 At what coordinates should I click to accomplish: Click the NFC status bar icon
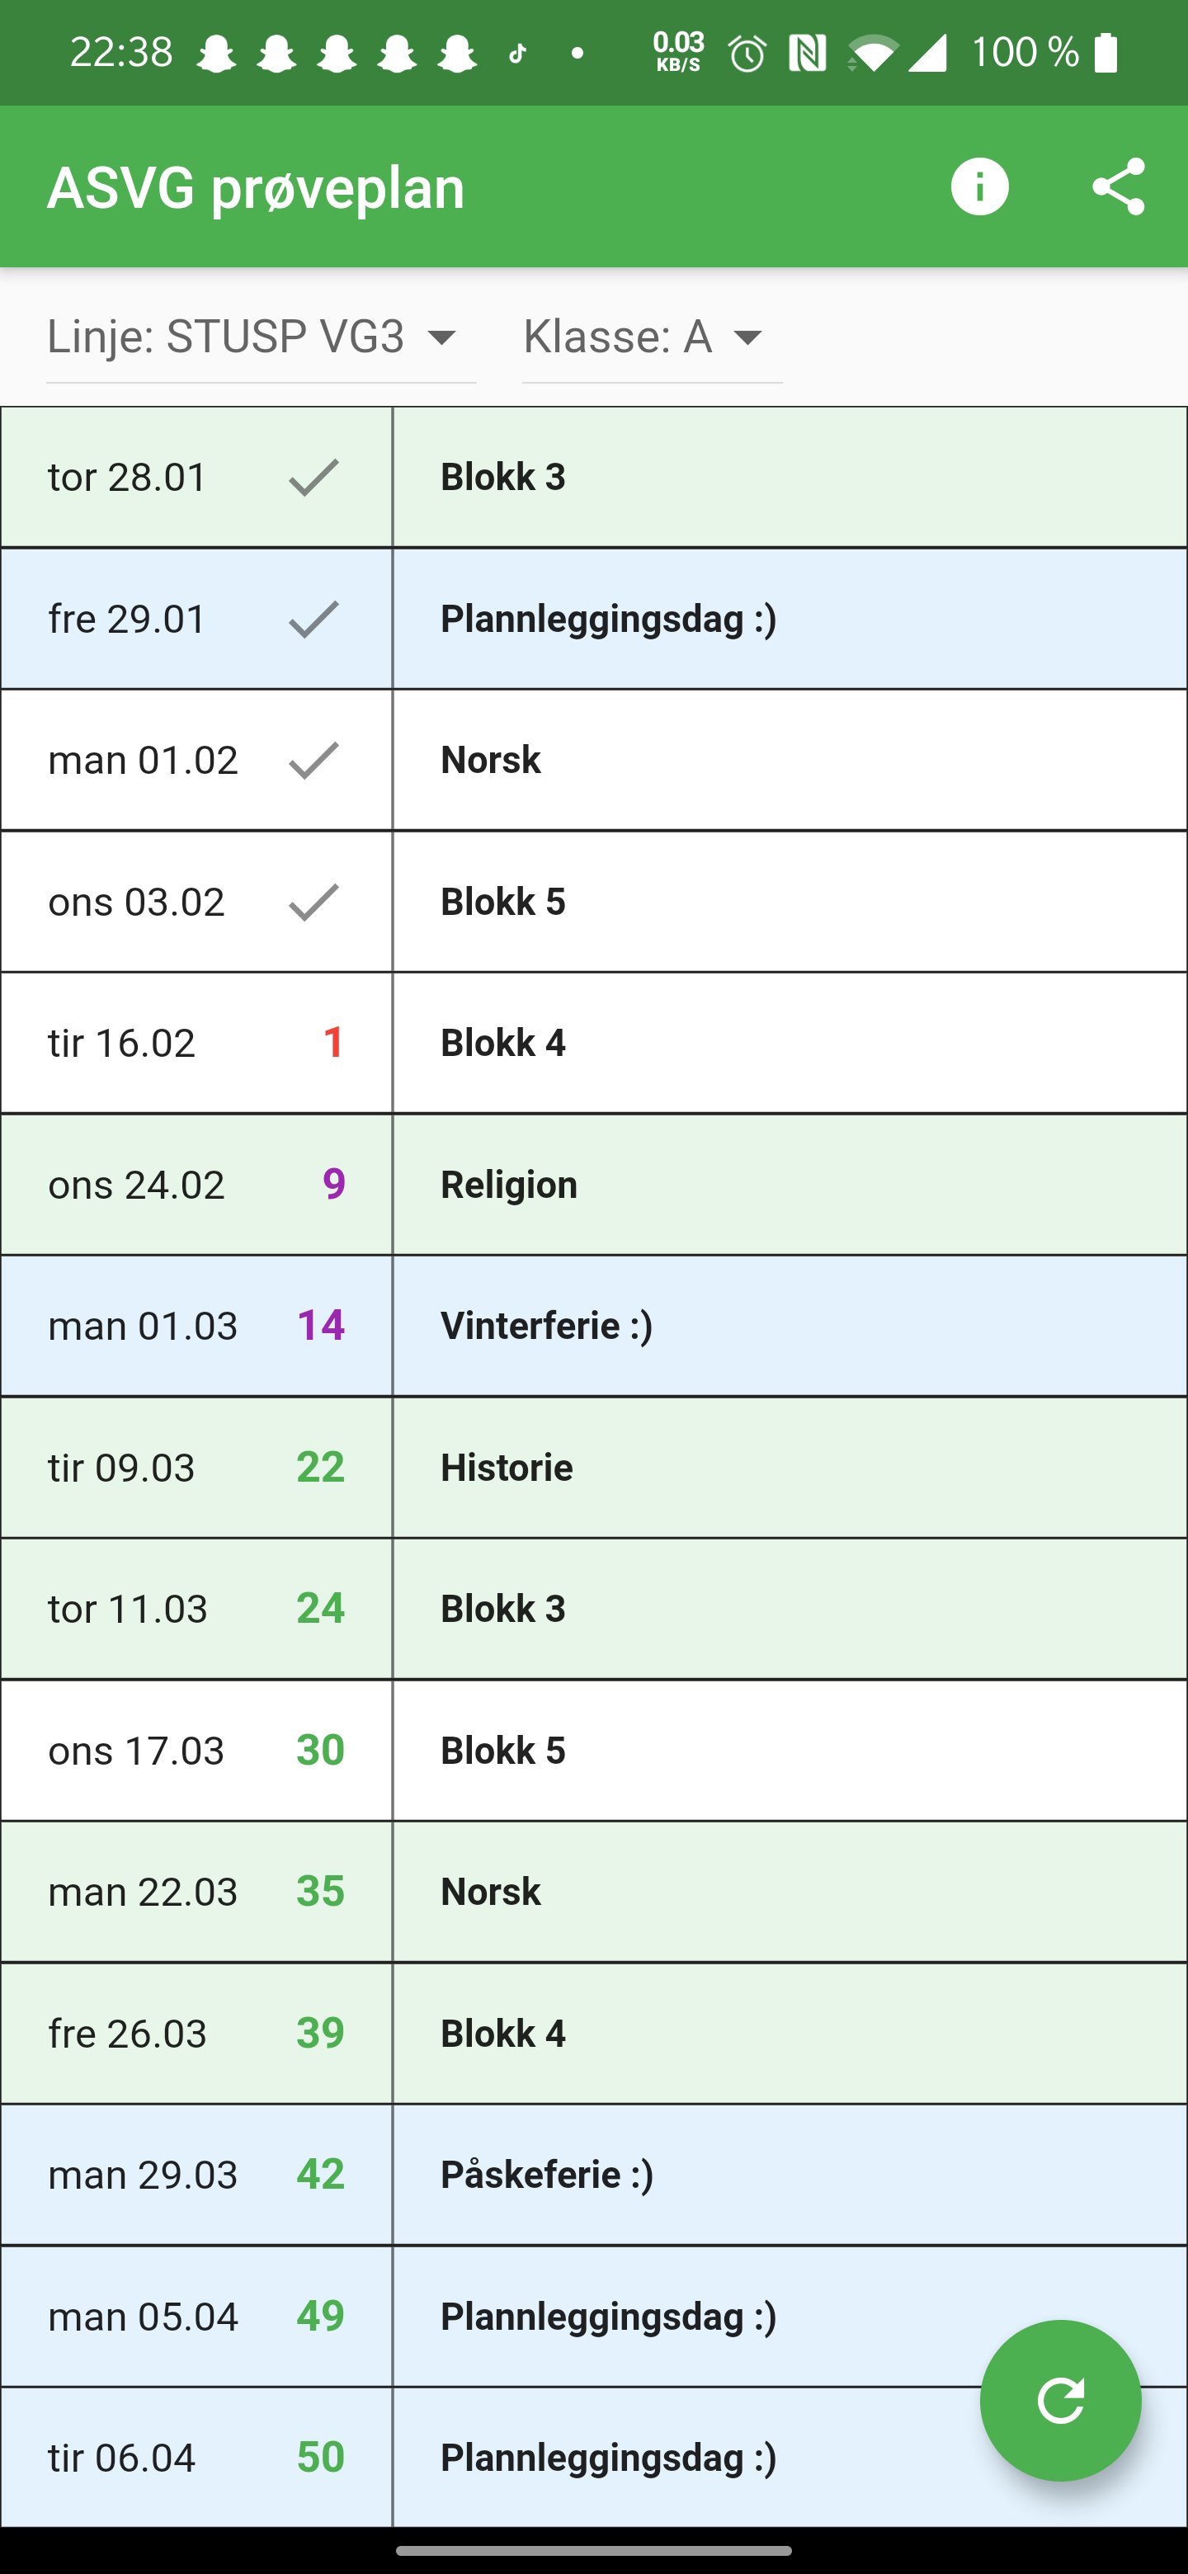tap(809, 50)
